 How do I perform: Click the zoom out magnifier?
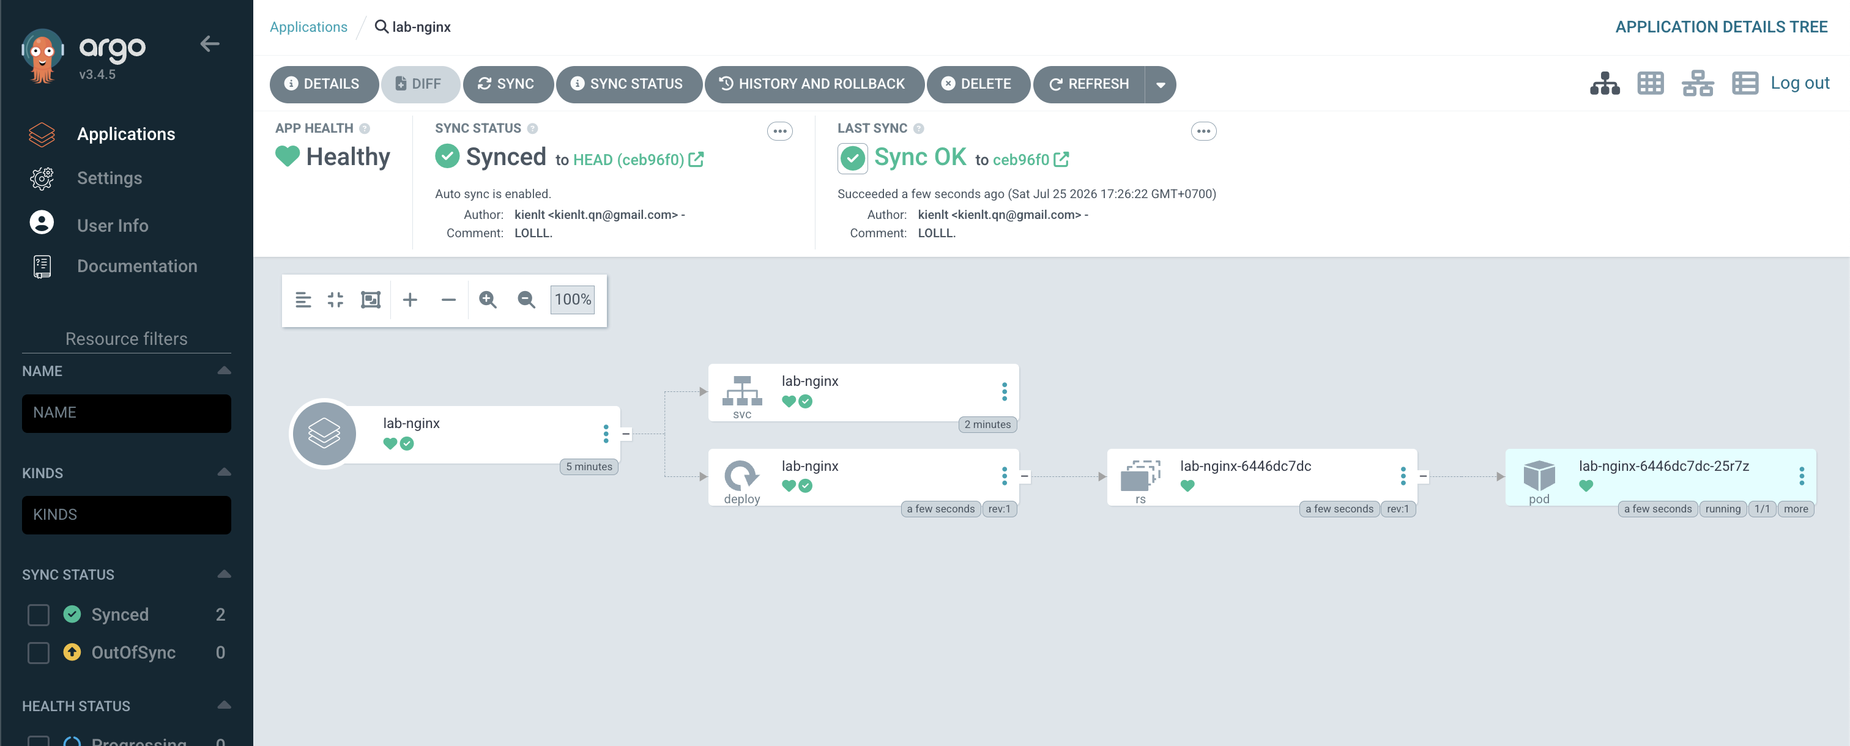(x=526, y=300)
